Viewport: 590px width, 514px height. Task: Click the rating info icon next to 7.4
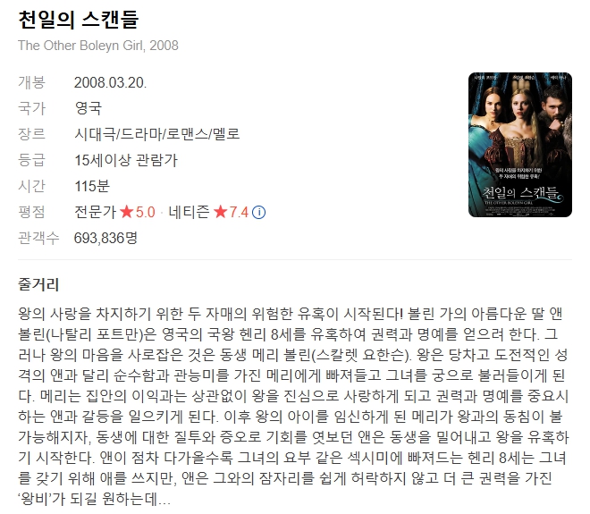click(x=258, y=213)
